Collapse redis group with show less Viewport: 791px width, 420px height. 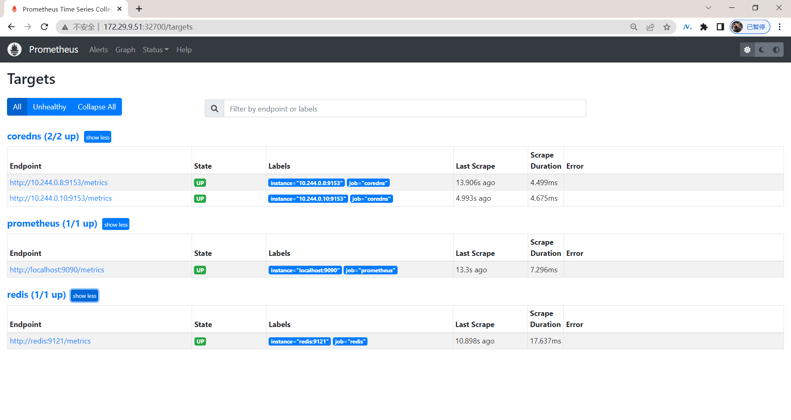(84, 295)
